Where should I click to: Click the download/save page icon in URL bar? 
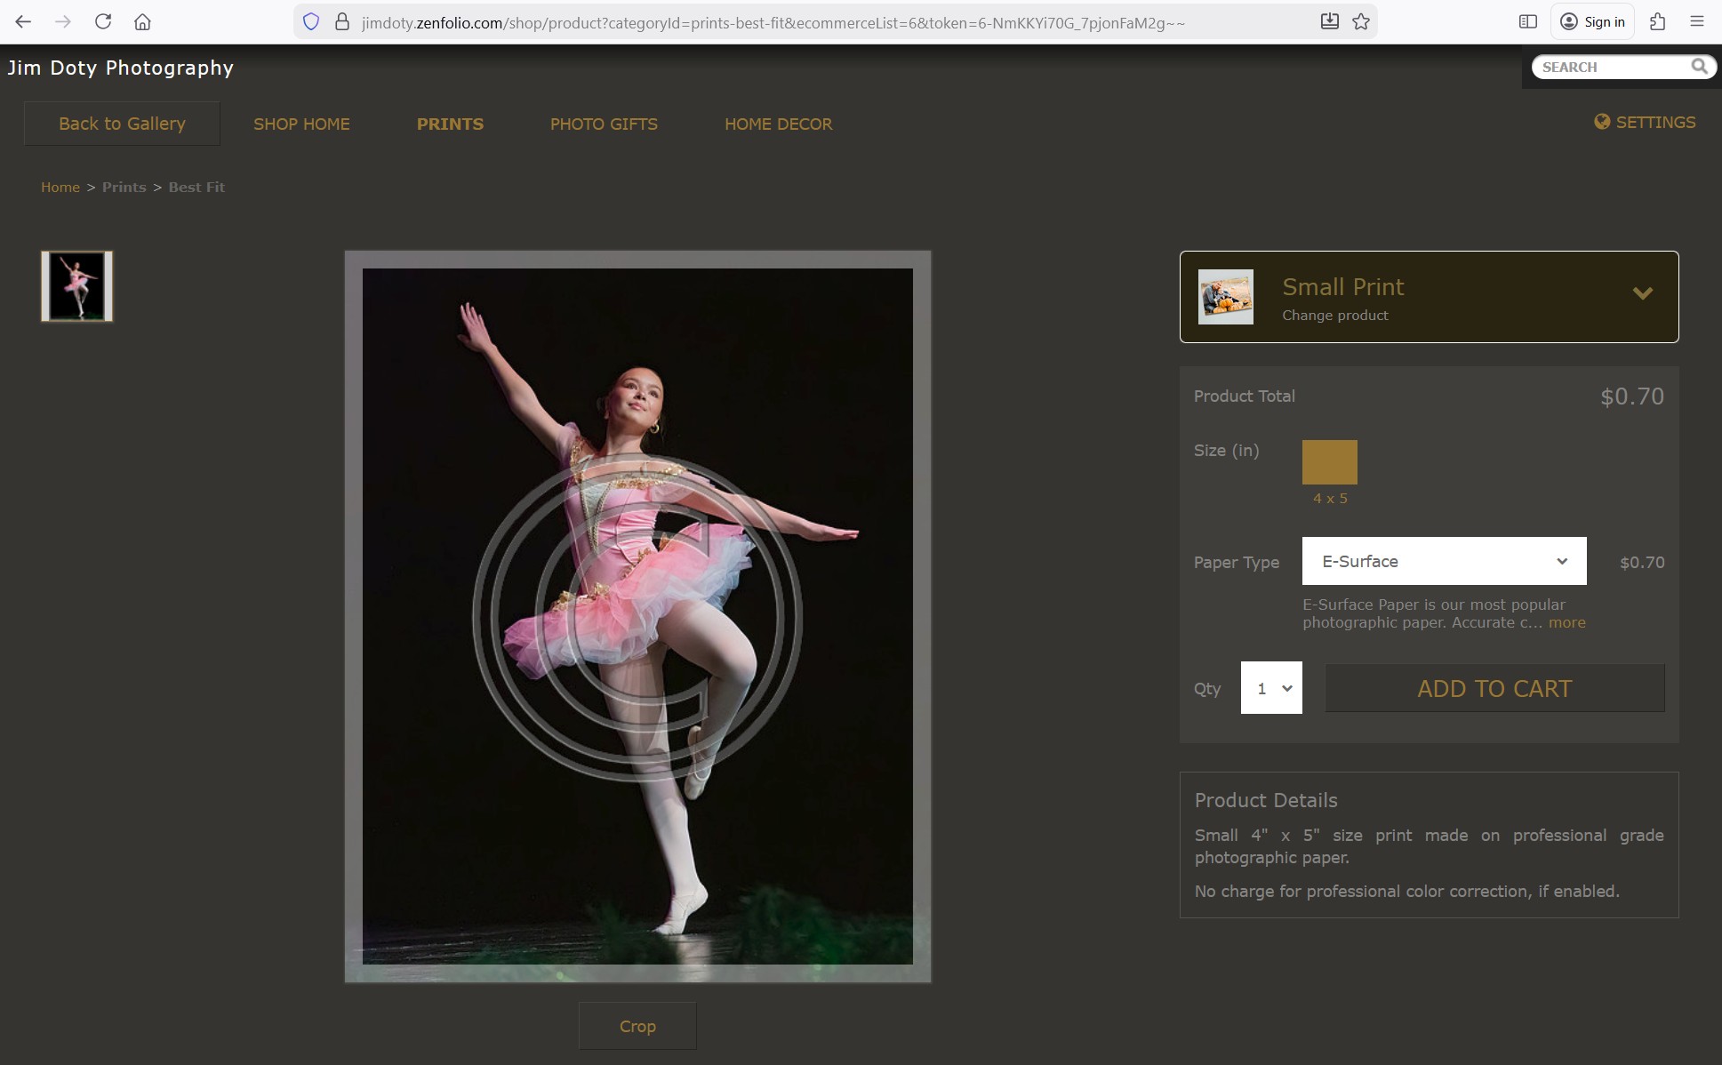[1329, 22]
